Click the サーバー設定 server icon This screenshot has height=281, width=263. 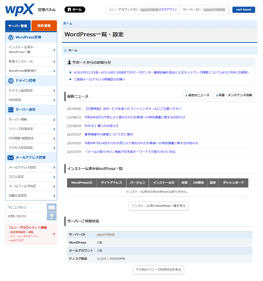11,110
